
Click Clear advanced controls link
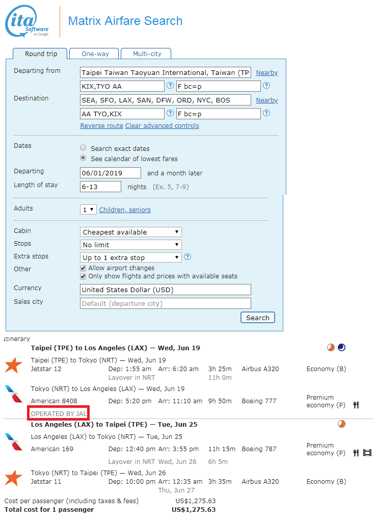click(x=162, y=126)
